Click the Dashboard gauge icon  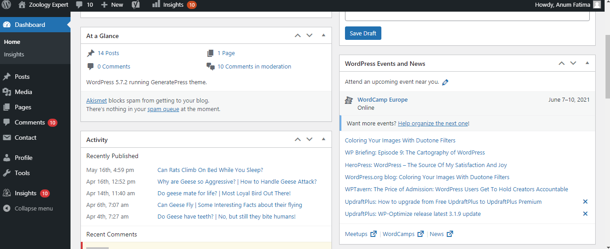7,25
